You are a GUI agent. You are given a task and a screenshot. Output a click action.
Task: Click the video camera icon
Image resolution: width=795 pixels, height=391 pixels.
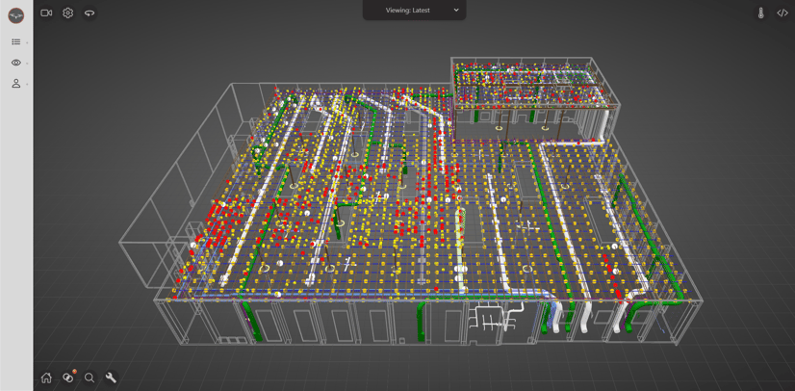(x=46, y=13)
